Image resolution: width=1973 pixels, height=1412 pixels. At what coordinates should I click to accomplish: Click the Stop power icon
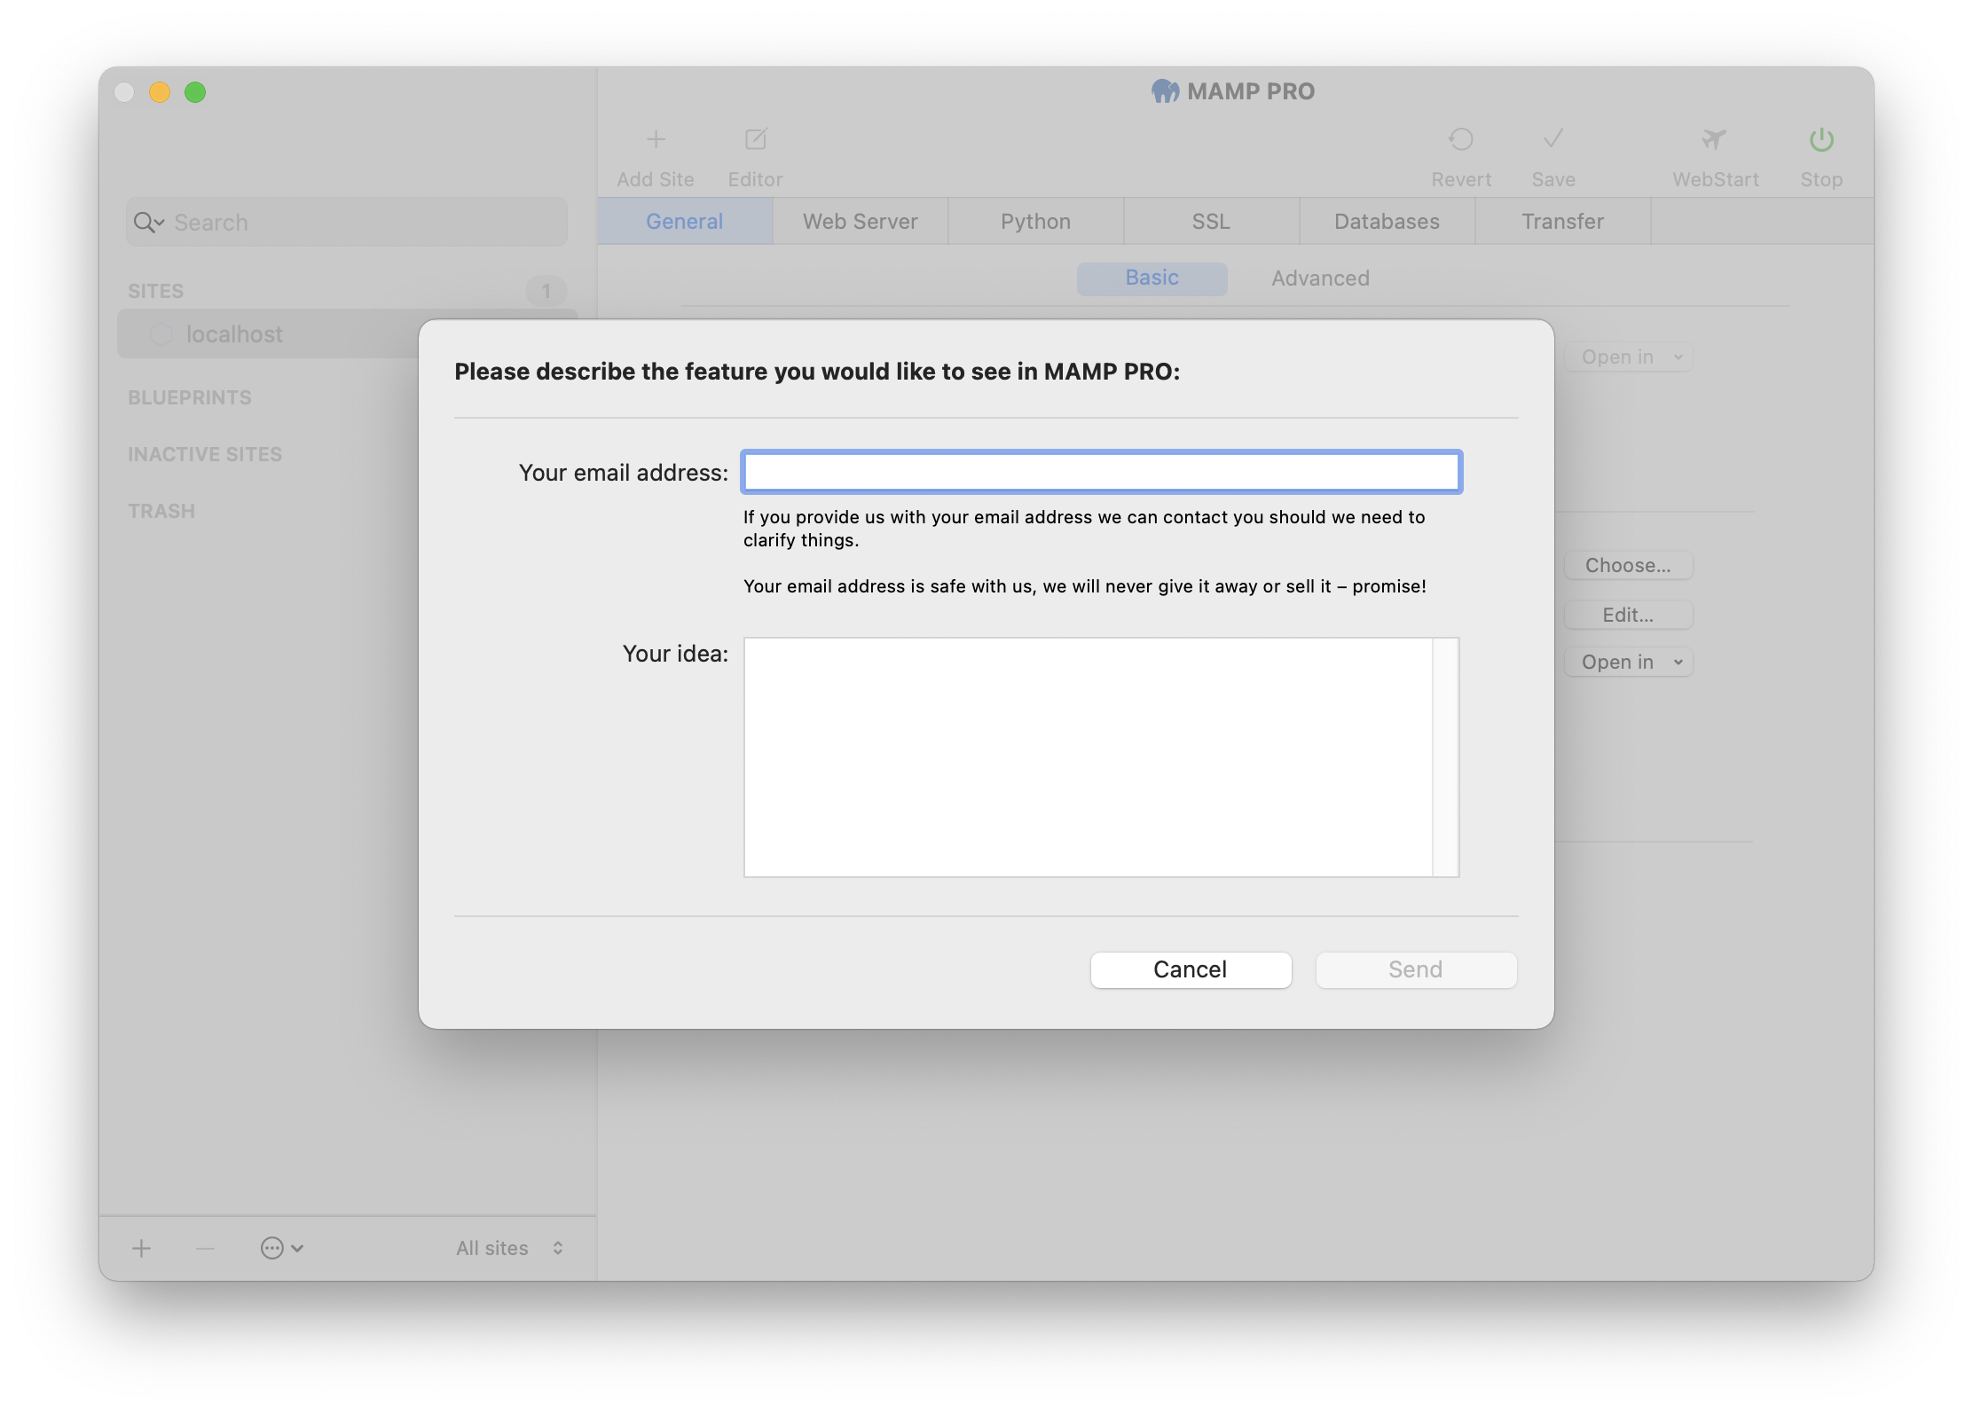coord(1821,139)
